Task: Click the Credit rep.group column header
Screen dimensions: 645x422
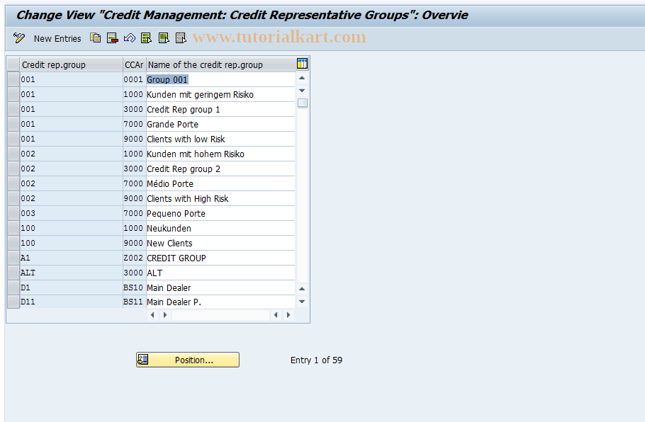Action: pos(72,64)
